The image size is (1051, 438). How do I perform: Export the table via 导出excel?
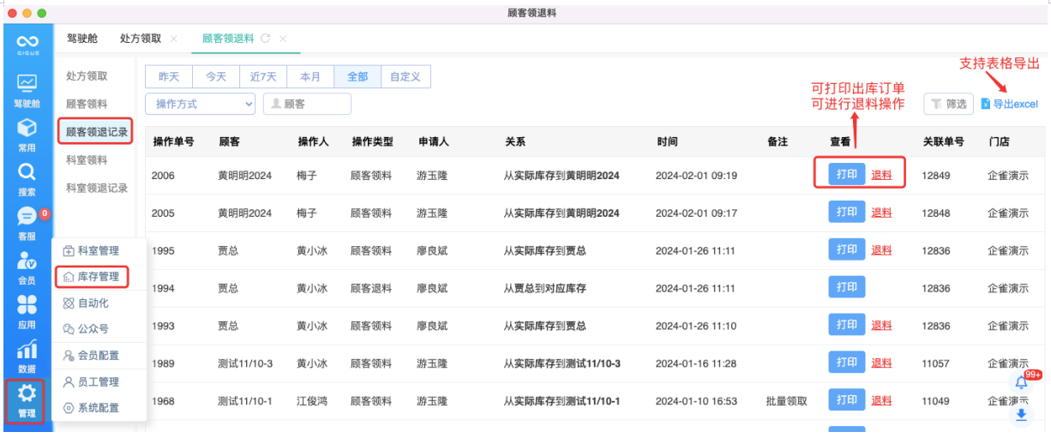point(1009,104)
